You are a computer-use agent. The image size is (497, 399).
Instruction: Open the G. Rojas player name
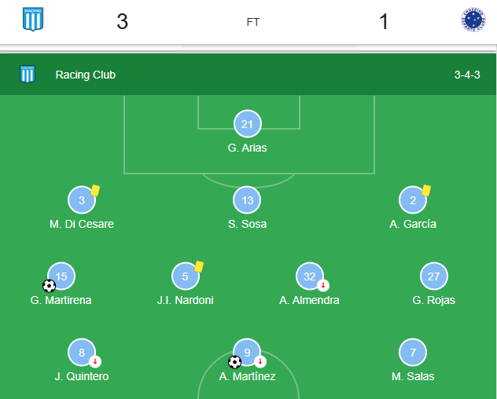click(x=433, y=300)
